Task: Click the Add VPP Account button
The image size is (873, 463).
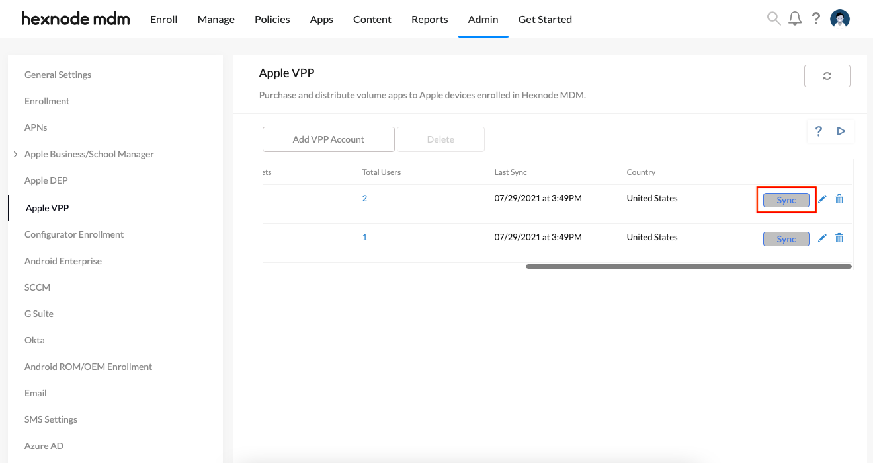Action: 329,139
